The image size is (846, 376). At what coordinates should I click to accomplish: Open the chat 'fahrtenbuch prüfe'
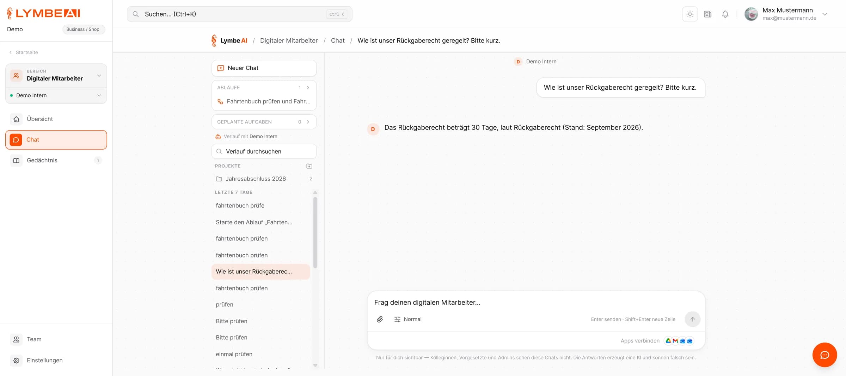tap(261, 206)
